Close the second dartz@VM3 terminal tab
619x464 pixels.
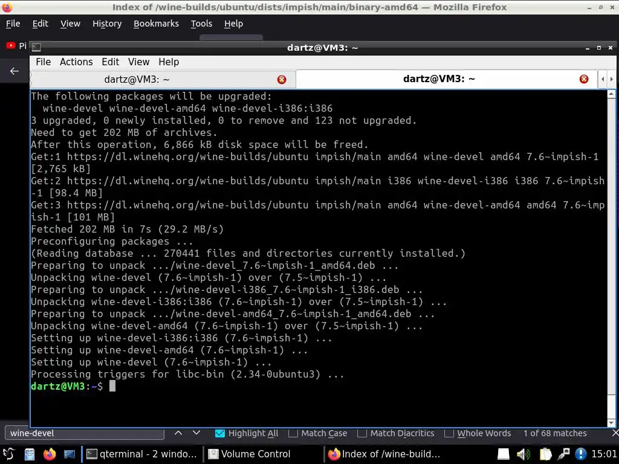(584, 79)
